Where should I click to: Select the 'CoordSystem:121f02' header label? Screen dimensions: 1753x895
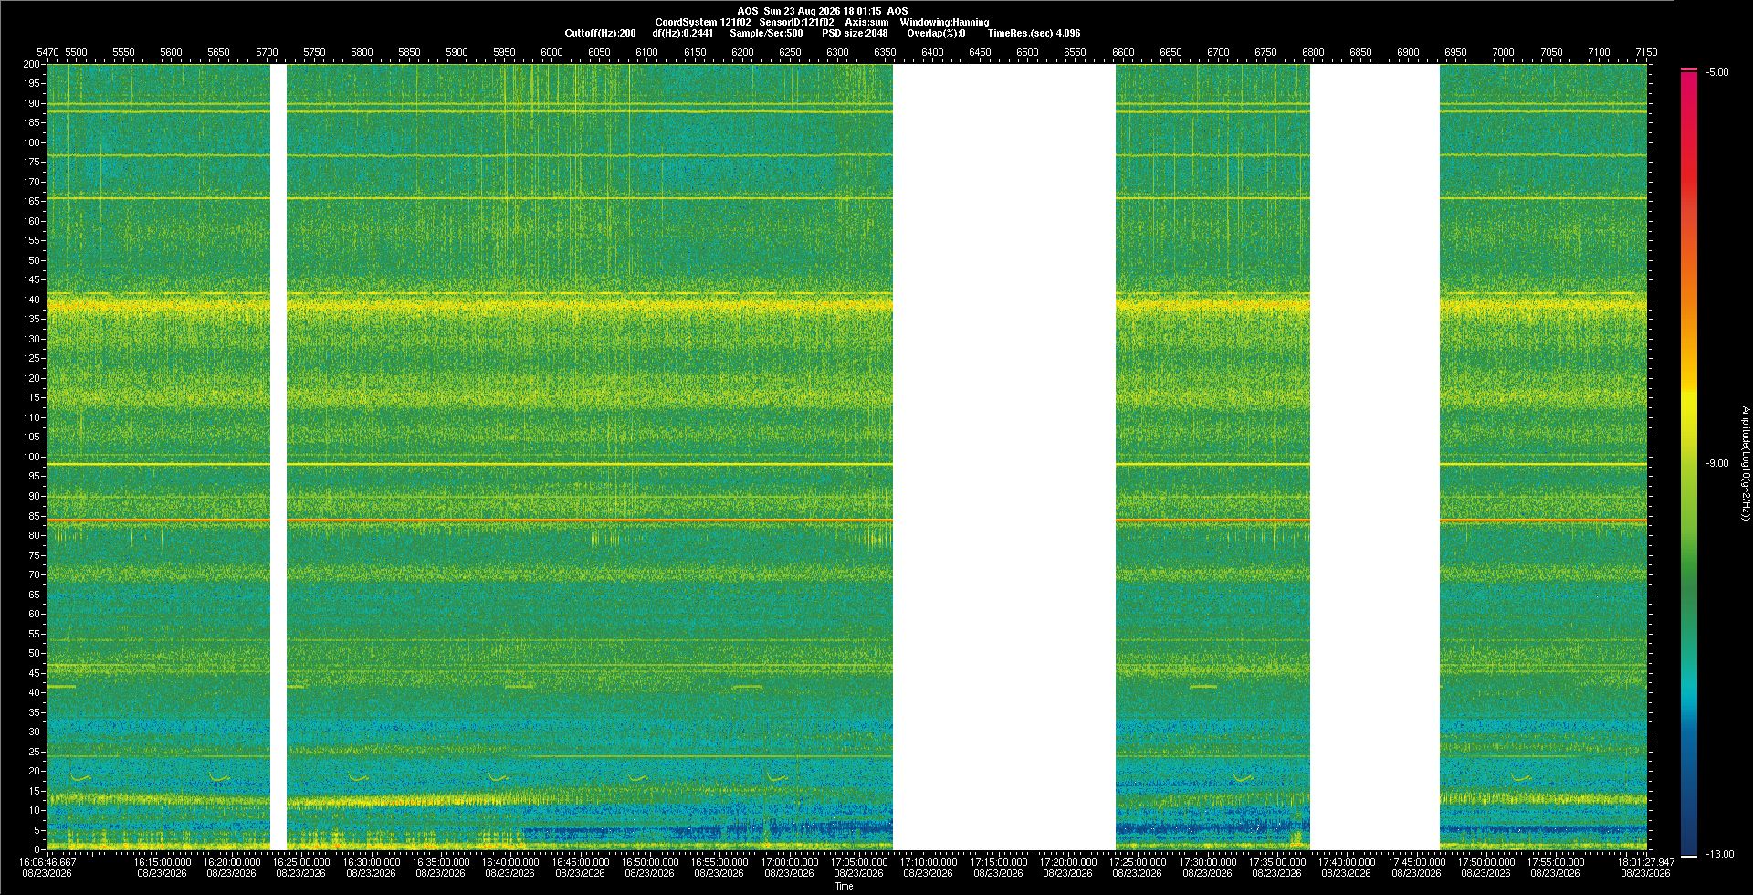(x=702, y=22)
